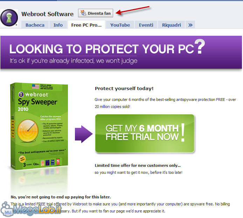This screenshot has height=218, width=243.
Task: Open the YouTube tab
Action: [120, 25]
